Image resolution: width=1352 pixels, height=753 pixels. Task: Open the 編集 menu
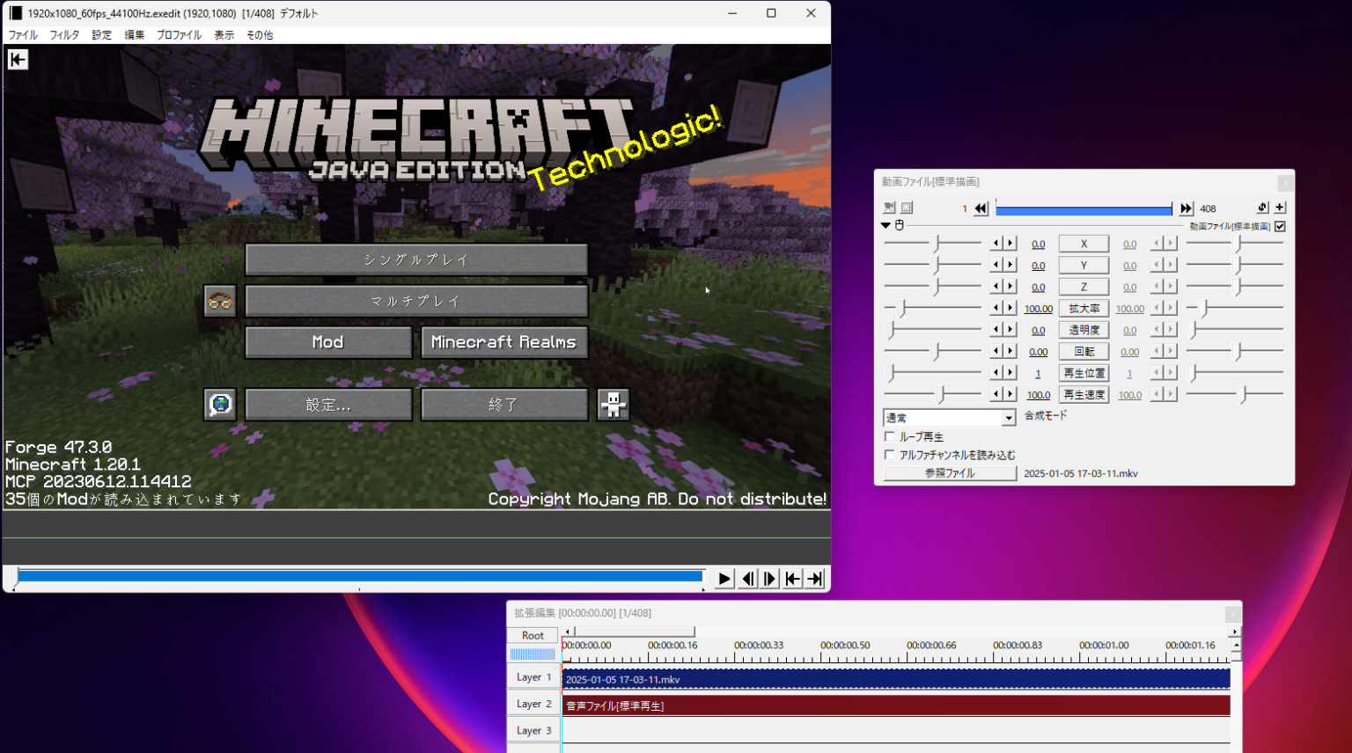coord(134,35)
